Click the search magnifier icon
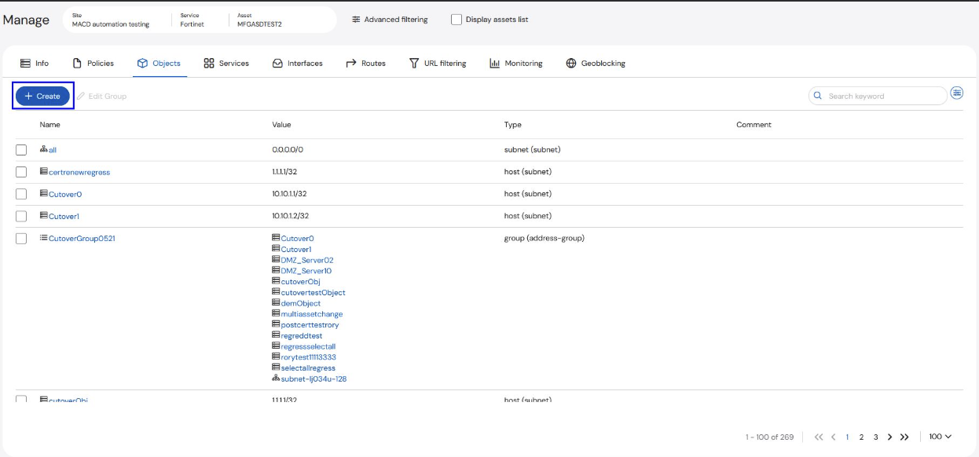Viewport: 979px width, 457px height. [819, 96]
